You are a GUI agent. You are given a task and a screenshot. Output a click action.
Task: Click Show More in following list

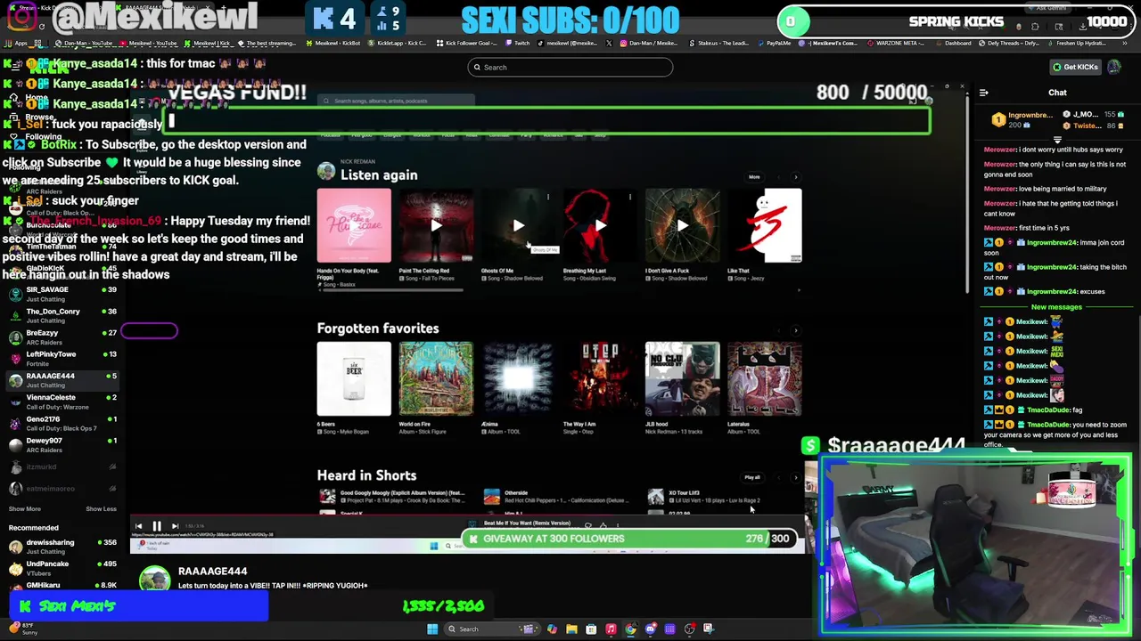point(25,508)
